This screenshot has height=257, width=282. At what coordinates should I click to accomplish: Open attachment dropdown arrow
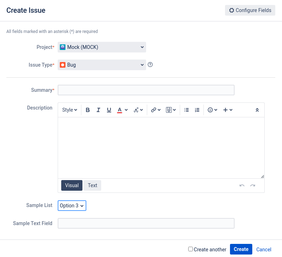pos(174,110)
